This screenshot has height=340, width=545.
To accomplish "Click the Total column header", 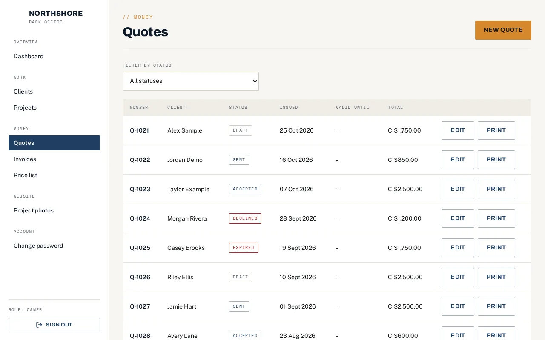I will (395, 108).
